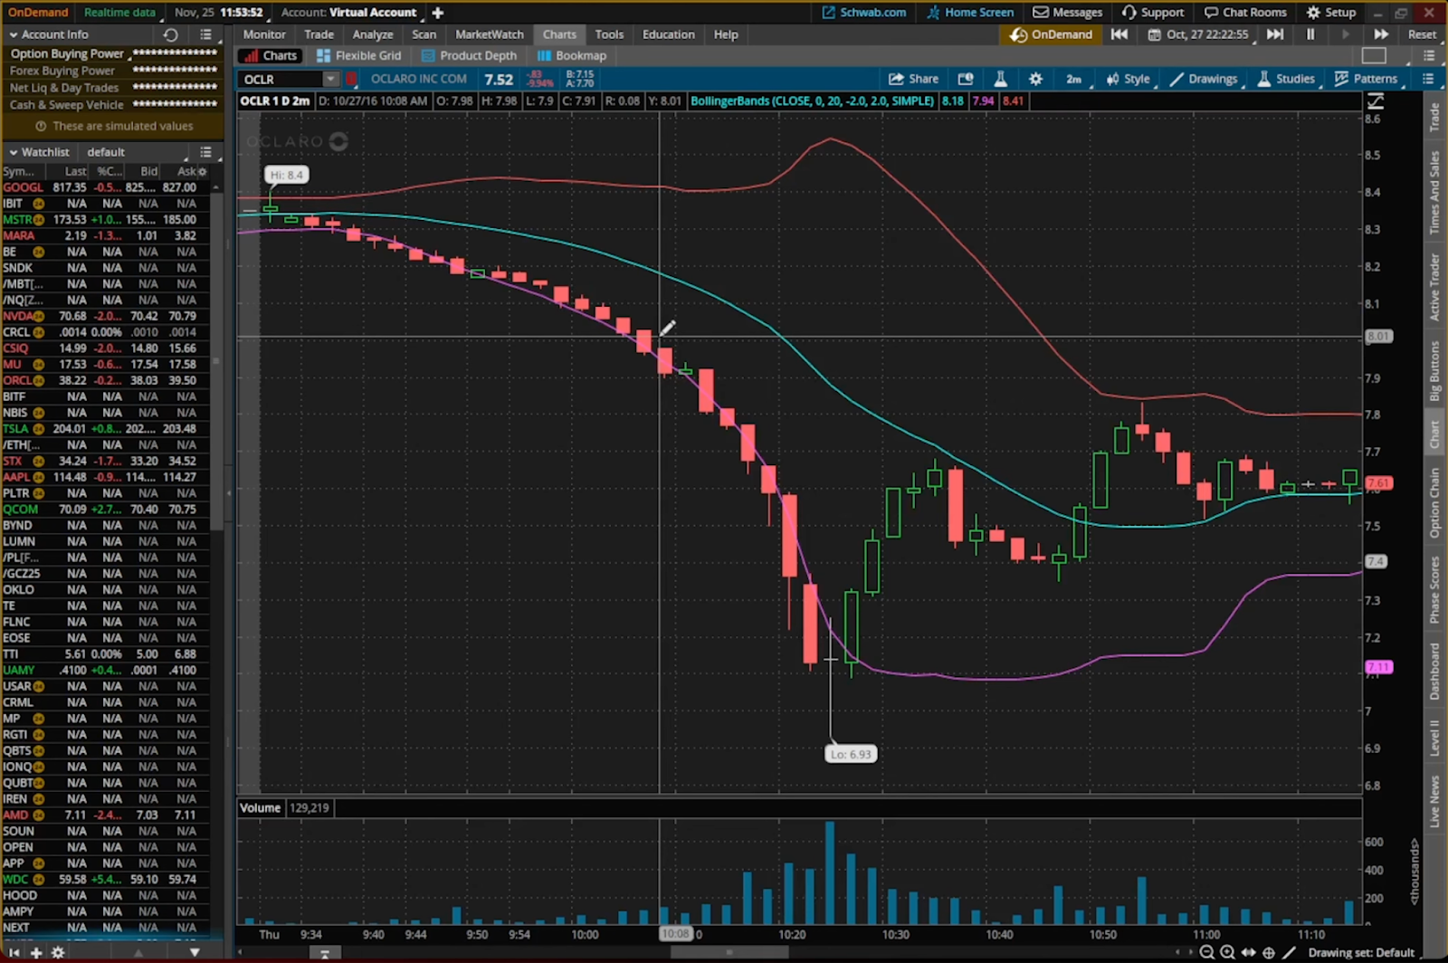Screen dimensions: 1448x963
Task: Go to the Scan tab
Action: [424, 34]
